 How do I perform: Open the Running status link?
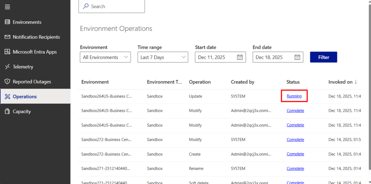294,96
